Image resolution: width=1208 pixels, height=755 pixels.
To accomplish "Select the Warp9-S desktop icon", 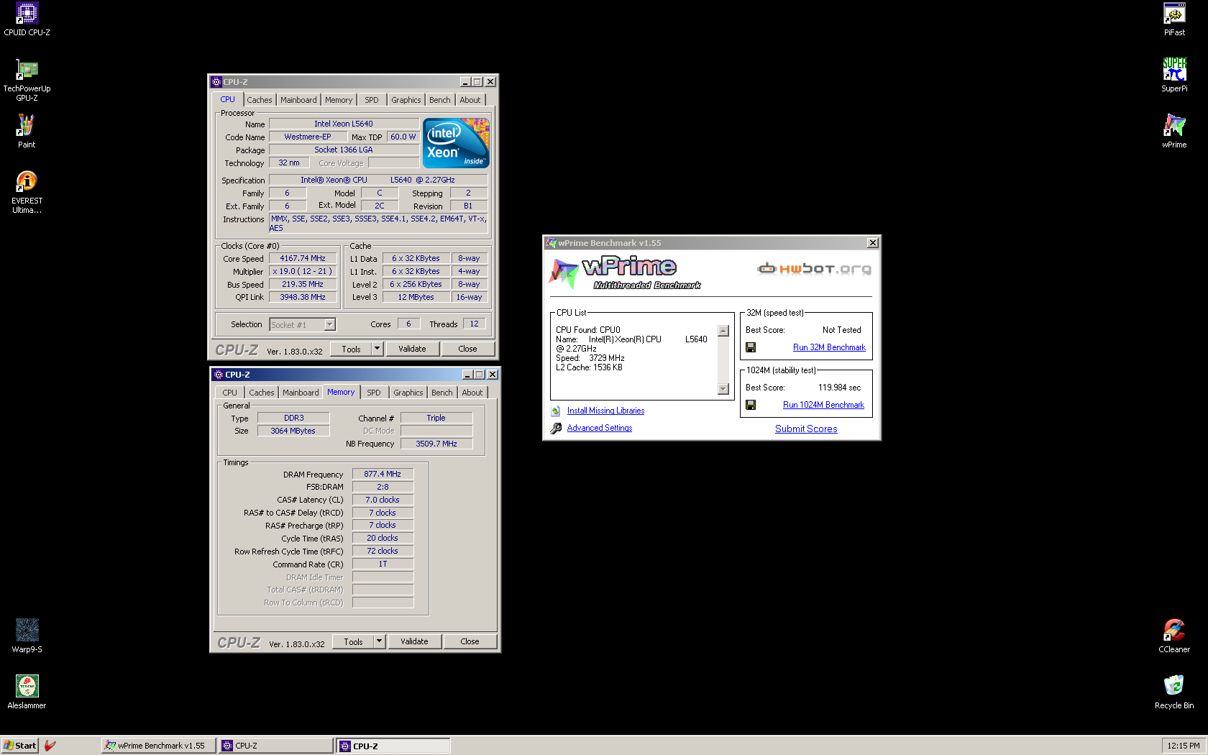I will (27, 636).
